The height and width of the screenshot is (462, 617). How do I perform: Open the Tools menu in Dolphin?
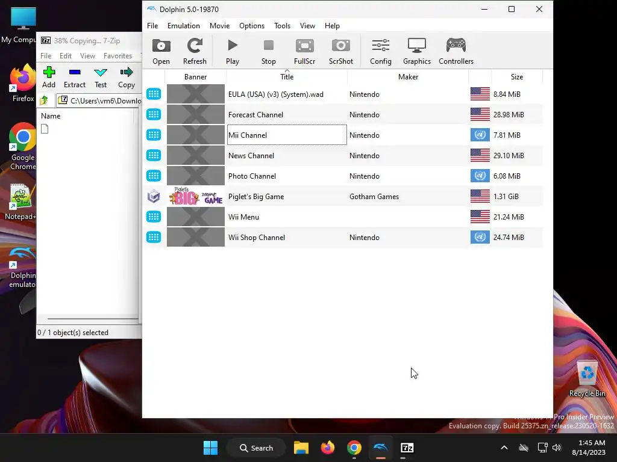[282, 25]
